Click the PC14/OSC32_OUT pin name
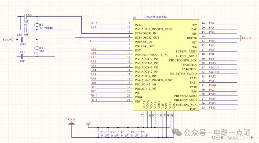The height and width of the screenshot is (143, 259). (x=147, y=38)
